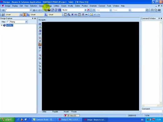Click the yellow highlight burst icon
The width and height of the screenshot is (163, 122).
(x=92, y=15)
